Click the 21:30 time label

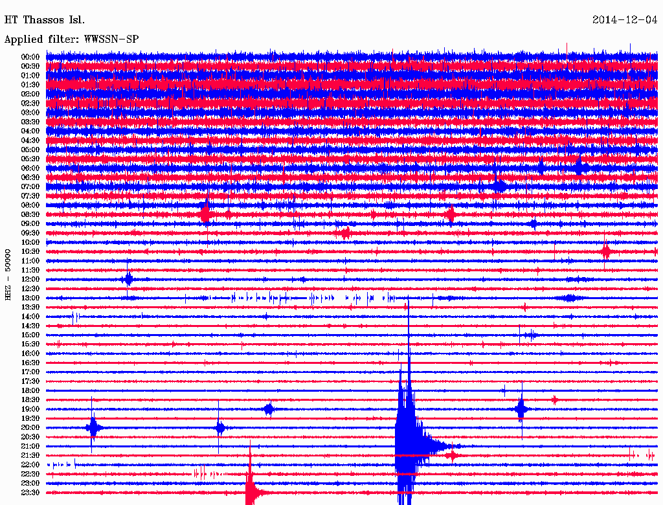30,456
